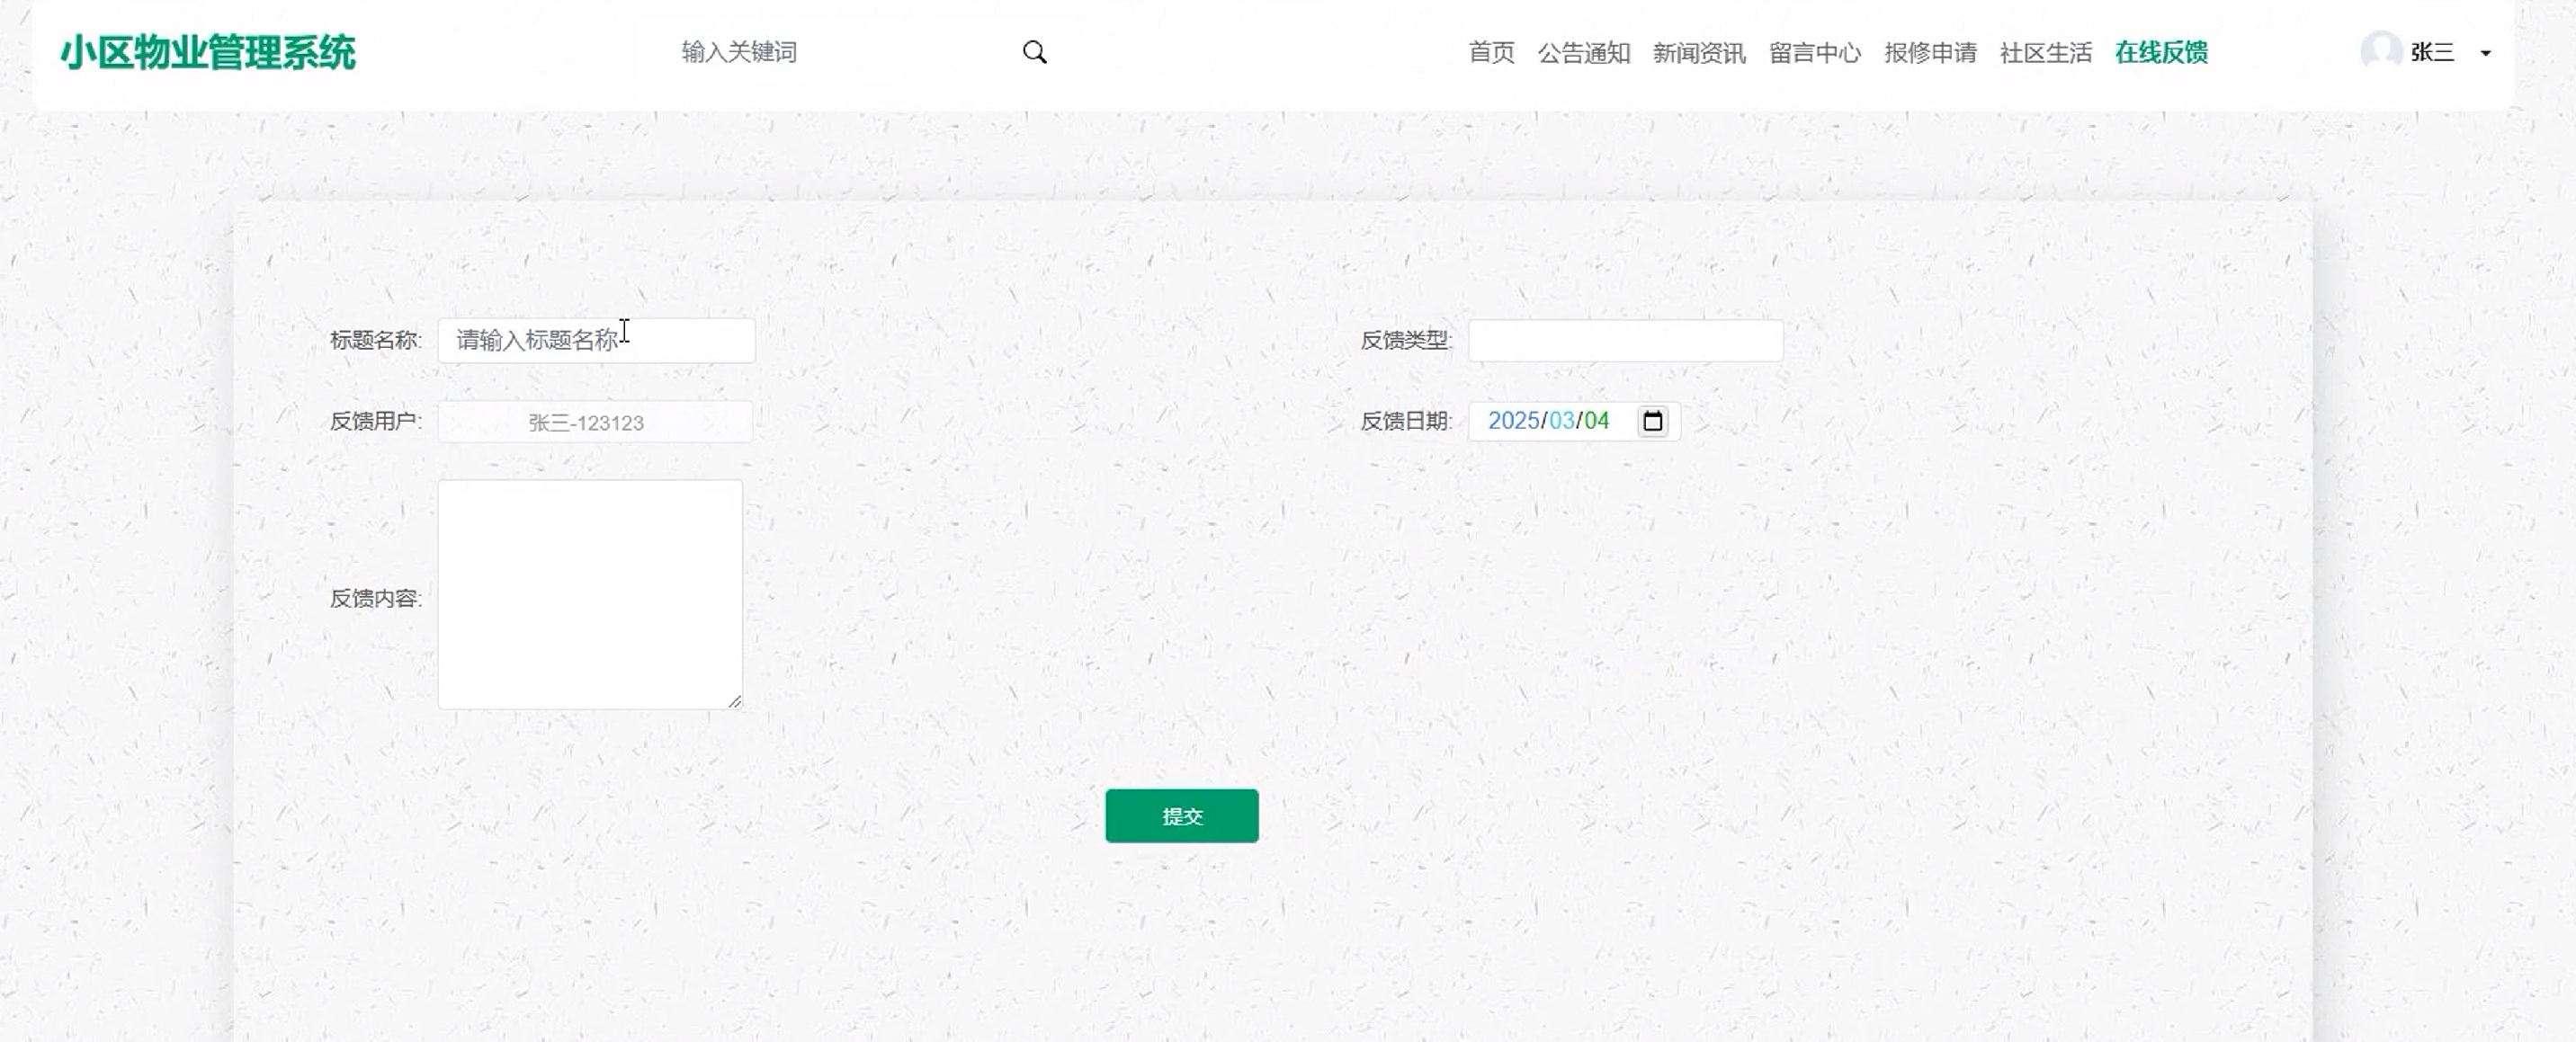Click the 张三 user avatar

point(2380,51)
